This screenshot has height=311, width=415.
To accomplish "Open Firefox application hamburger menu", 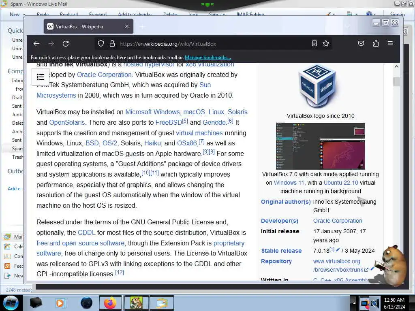I will [x=390, y=43].
